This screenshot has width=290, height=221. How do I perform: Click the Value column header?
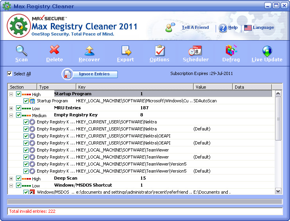[x=213, y=87]
